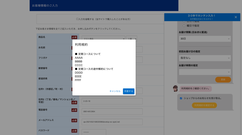Open the product quantity 1個 dropdown
The image size is (242, 135).
132,39
